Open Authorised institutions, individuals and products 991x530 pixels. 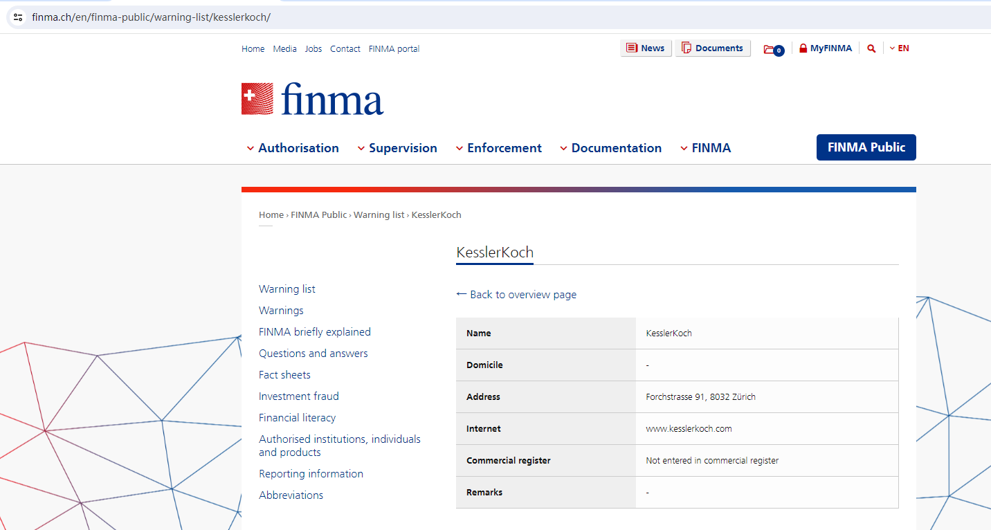pos(339,446)
